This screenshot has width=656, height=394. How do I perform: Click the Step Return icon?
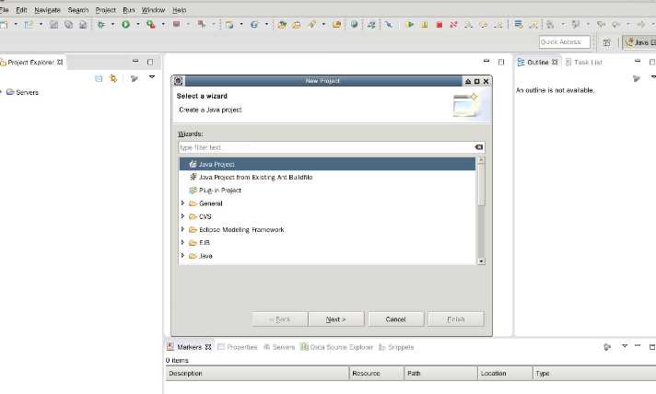tap(498, 25)
